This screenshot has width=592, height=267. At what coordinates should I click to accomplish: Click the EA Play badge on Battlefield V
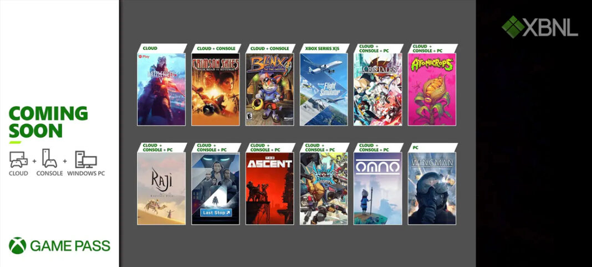(144, 57)
